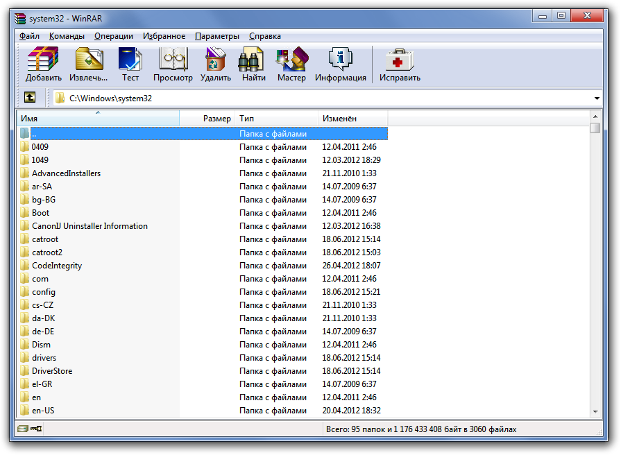Screen dimensions: 621x455
Task: Open the Файл menu
Action: click(x=28, y=35)
